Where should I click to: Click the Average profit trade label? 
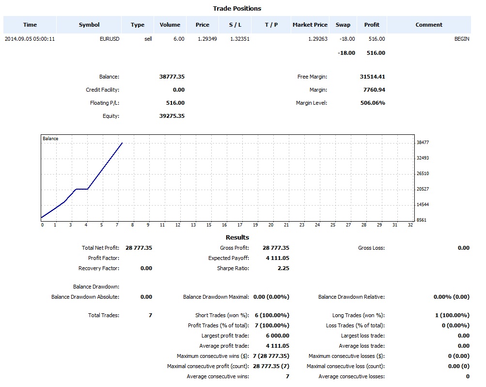(x=224, y=346)
